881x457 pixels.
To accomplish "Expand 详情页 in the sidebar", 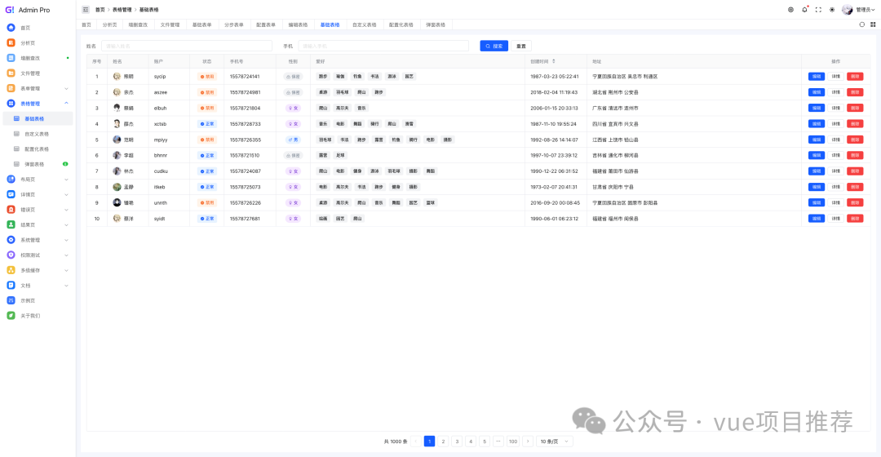I will 37,194.
